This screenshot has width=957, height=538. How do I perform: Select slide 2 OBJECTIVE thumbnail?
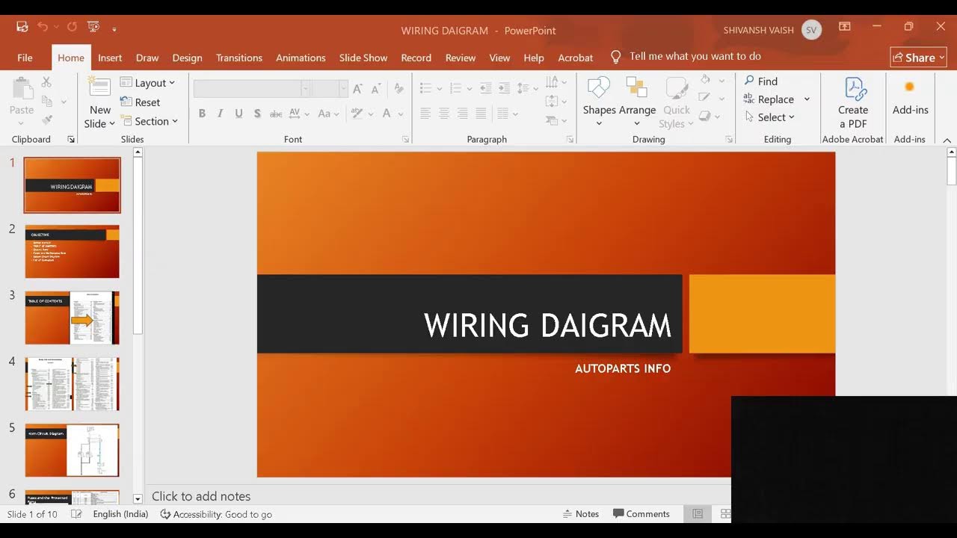coord(72,252)
